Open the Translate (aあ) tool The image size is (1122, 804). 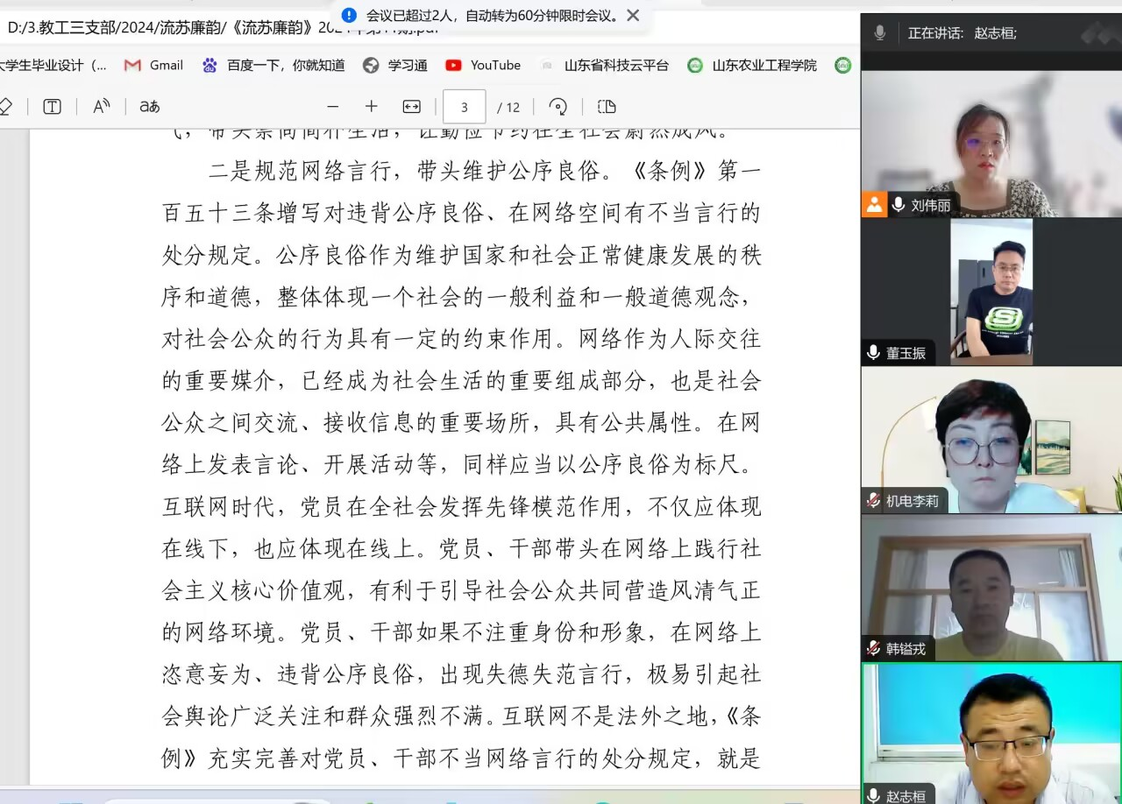(x=150, y=107)
